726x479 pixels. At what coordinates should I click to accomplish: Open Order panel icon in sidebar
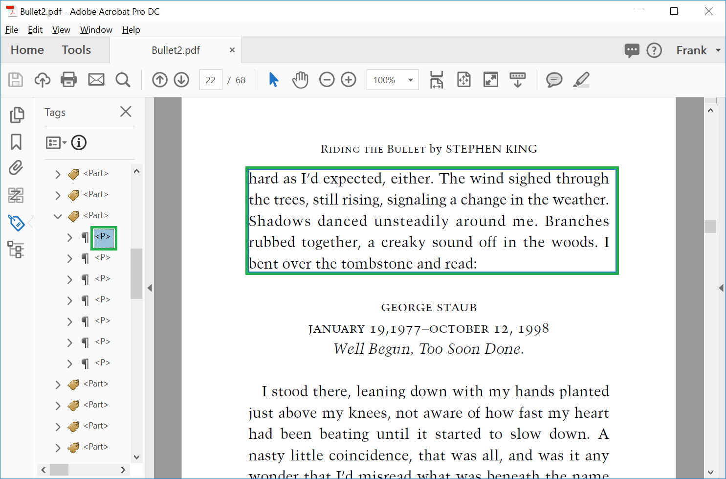click(16, 250)
